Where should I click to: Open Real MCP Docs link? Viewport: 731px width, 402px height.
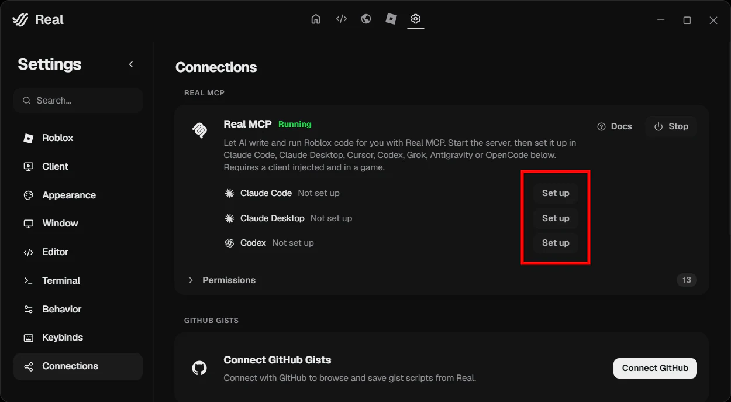(615, 126)
